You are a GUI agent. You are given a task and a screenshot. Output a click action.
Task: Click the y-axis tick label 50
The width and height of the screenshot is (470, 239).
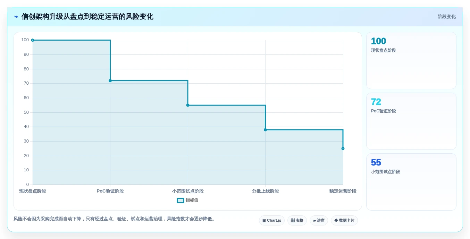(26, 112)
